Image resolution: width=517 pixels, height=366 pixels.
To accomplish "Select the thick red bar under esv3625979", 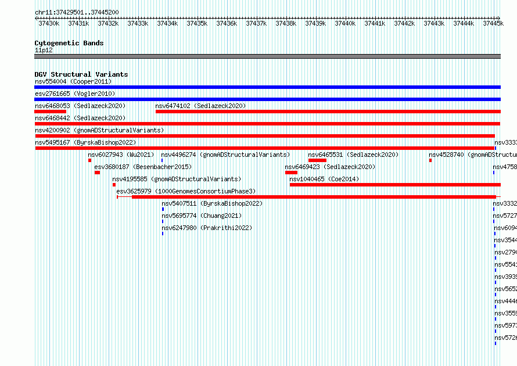I will coord(314,197).
